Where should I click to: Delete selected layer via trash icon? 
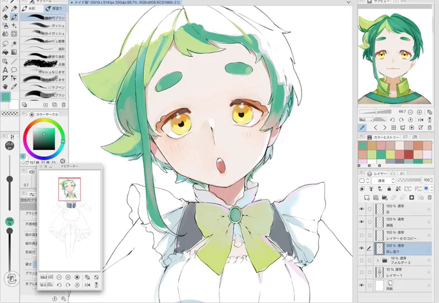(430, 198)
